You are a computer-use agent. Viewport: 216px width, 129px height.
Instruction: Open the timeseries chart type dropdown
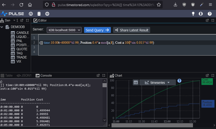tap(157, 82)
